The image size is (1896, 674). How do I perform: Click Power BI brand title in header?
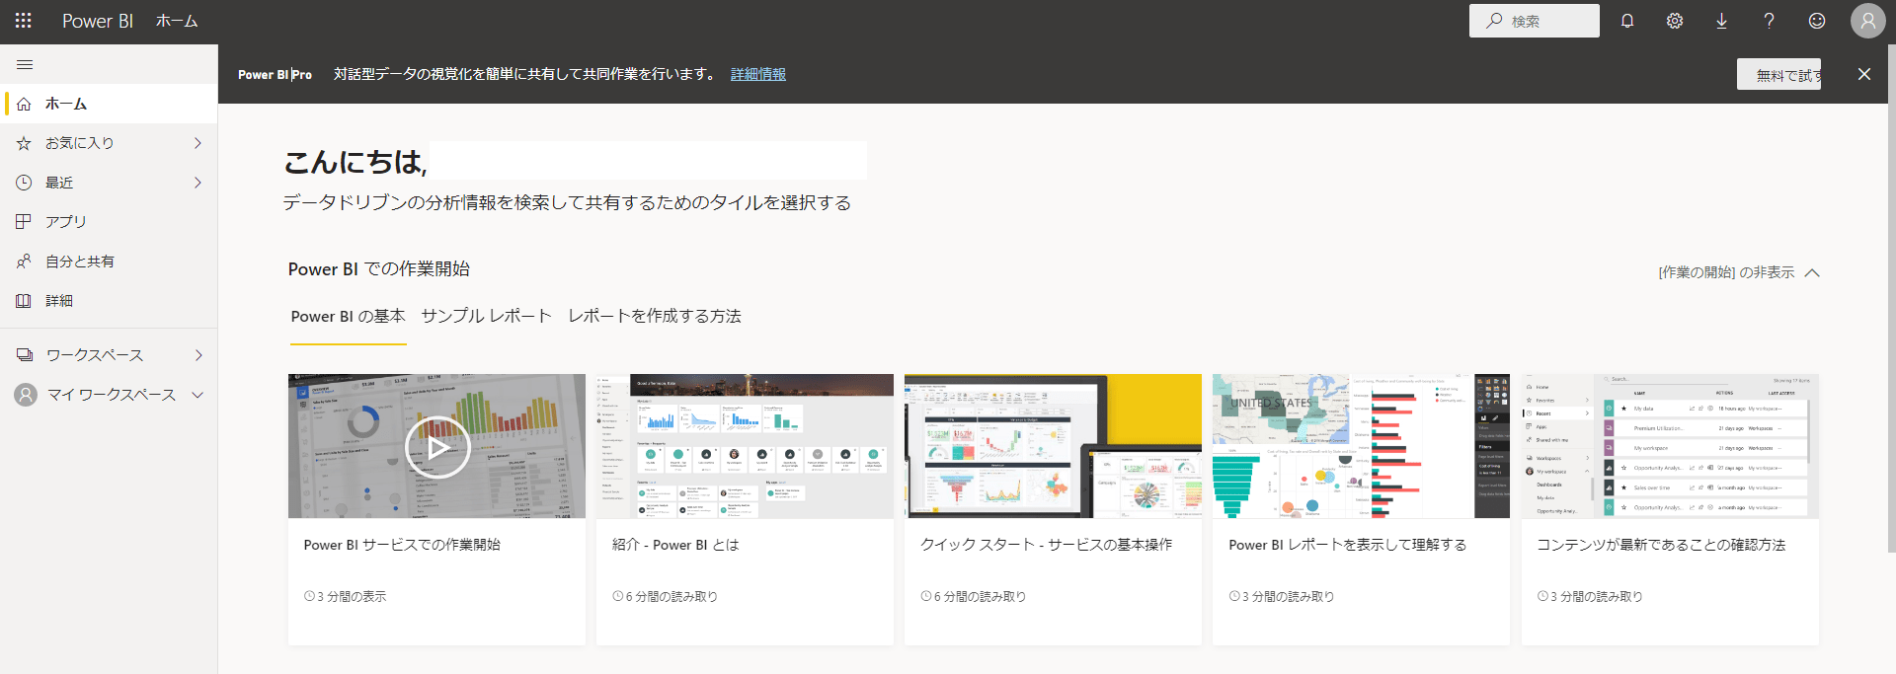pos(98,21)
